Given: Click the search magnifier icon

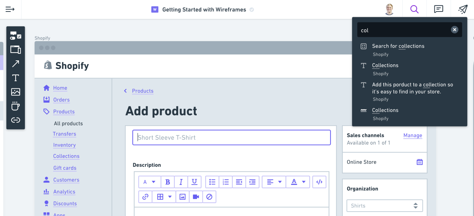Looking at the screenshot, I should [414, 9].
